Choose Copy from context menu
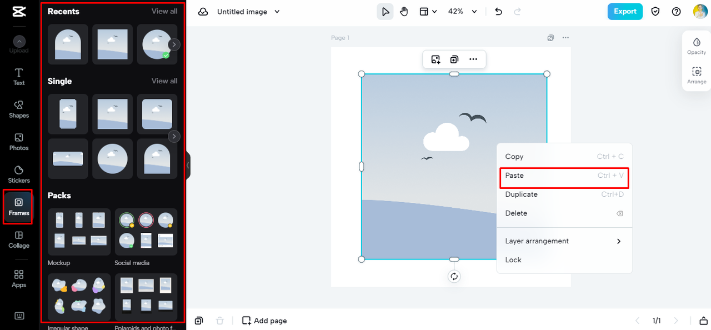Screen dimensions: 711x330 564,157
